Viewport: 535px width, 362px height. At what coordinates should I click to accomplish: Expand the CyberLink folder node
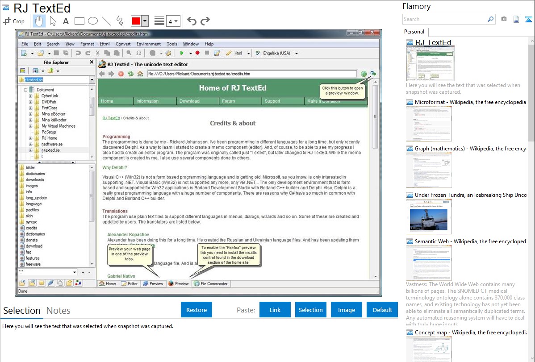(x=30, y=96)
